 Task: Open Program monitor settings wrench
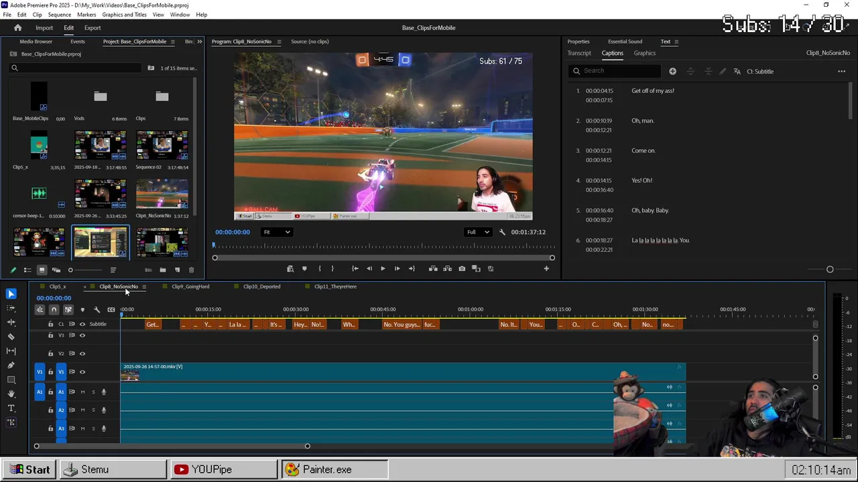(502, 232)
